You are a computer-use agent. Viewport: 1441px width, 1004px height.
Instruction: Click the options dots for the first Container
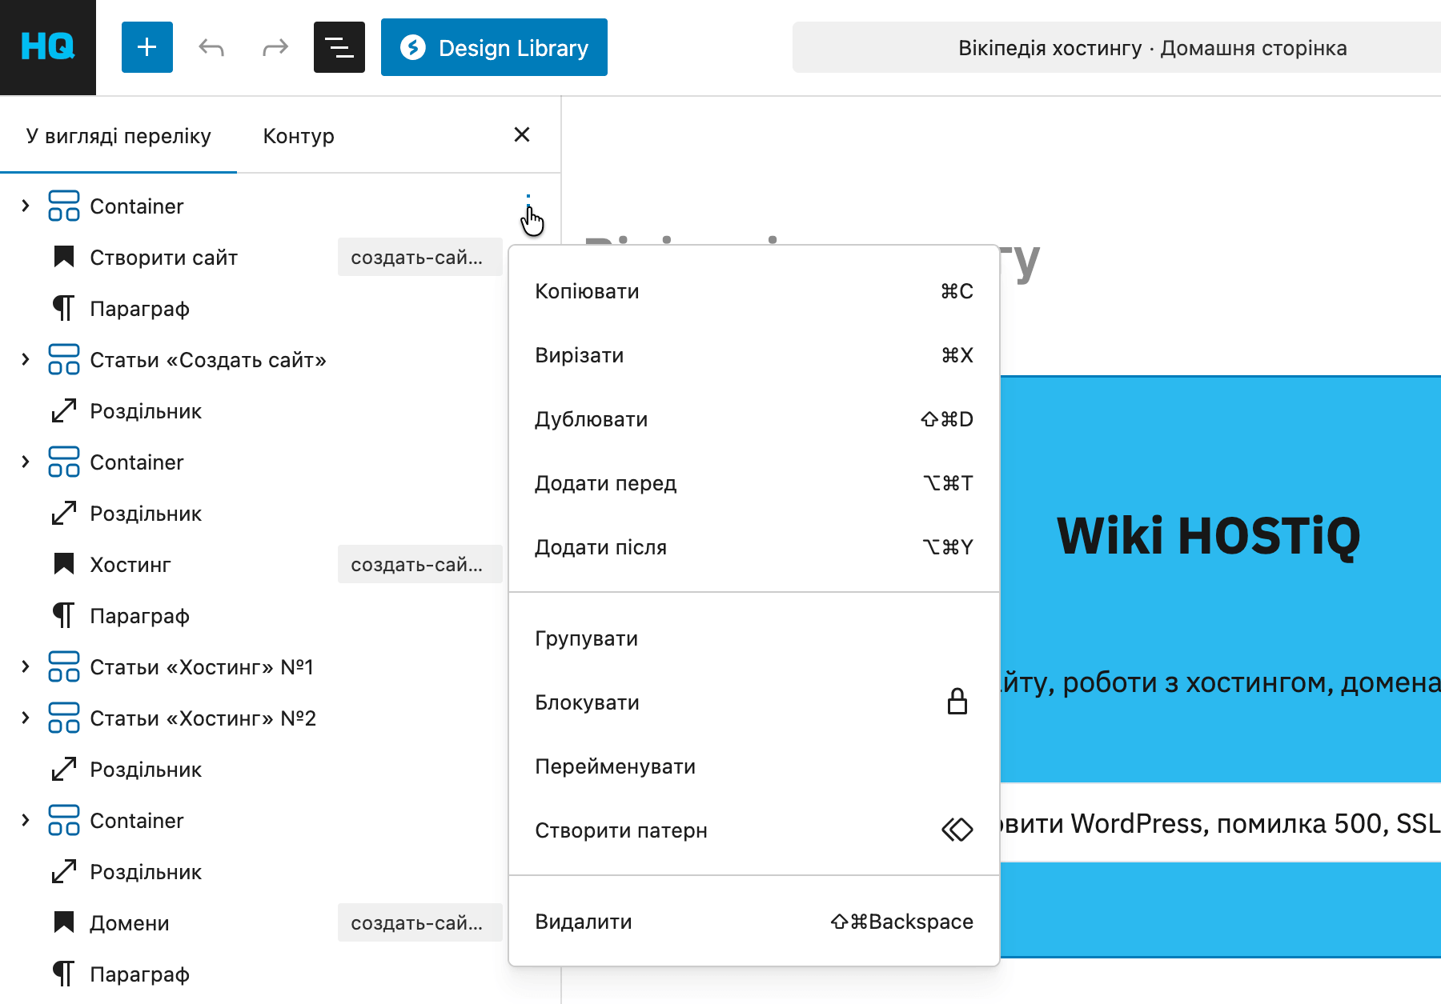(528, 206)
